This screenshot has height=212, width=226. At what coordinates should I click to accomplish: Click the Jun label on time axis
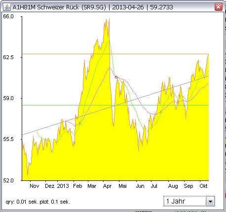pos(140,186)
